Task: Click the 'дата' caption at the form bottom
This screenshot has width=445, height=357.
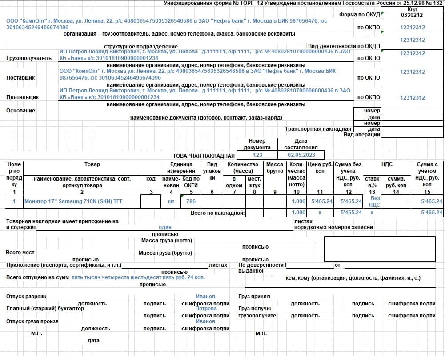Action: coord(93,340)
